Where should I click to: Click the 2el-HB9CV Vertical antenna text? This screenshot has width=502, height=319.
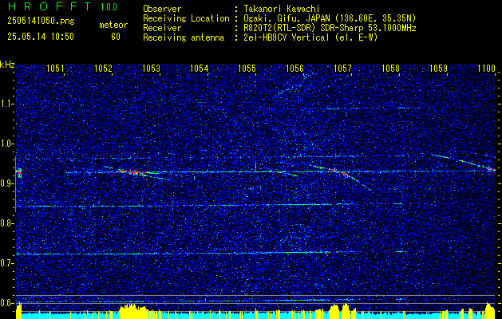pos(310,37)
